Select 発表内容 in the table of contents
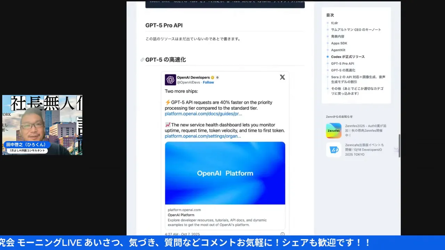Image resolution: width=445 pixels, height=250 pixels. [338, 36]
